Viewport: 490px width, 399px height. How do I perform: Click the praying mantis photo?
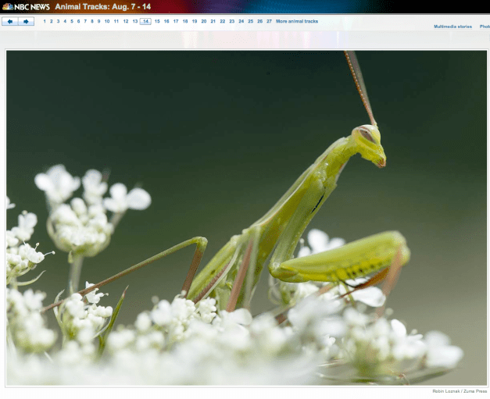coord(246,217)
